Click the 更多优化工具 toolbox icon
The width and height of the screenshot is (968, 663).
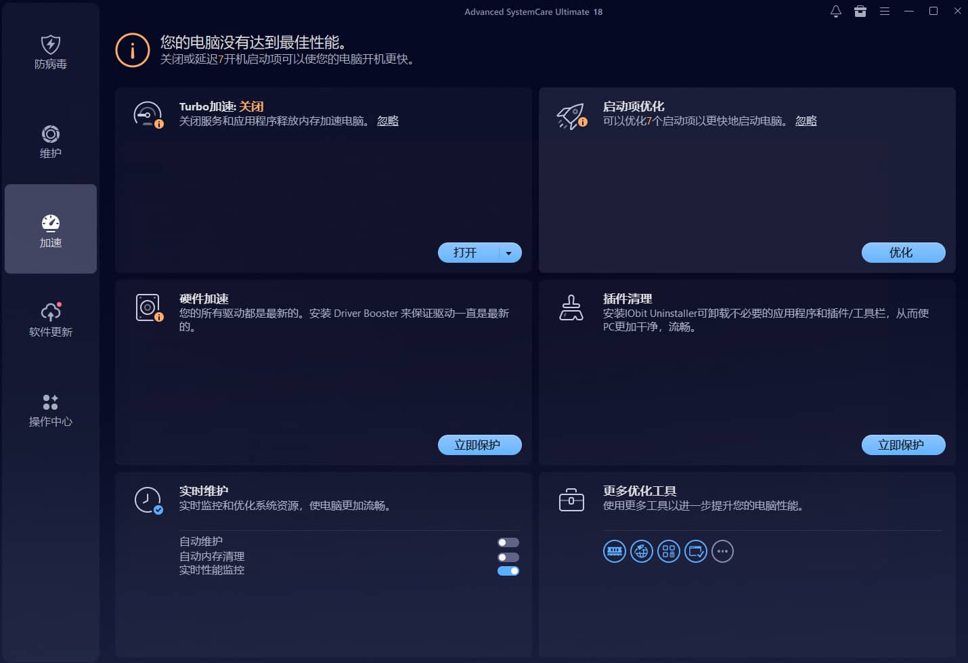[571, 500]
